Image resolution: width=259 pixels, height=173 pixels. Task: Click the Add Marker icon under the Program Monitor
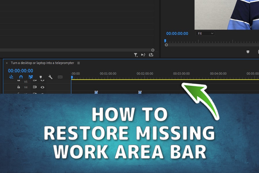tap(248, 51)
